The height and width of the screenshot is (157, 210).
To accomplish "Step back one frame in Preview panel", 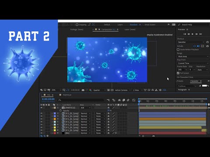I will (x=189, y=34).
